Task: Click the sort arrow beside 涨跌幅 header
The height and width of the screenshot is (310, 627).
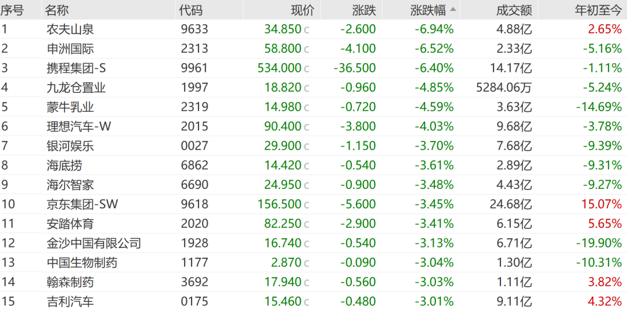Action: tap(453, 10)
